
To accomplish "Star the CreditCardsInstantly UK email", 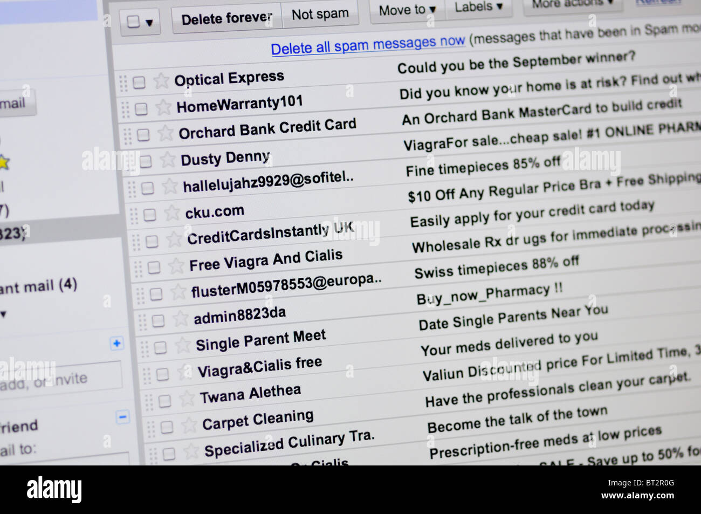I will click(x=174, y=239).
